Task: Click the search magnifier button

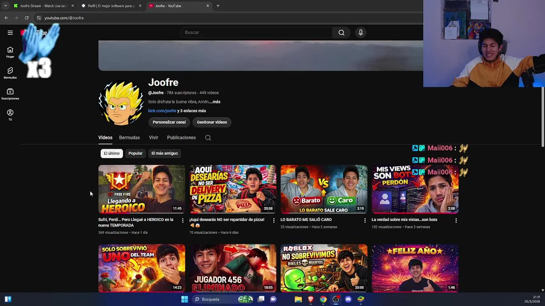Action: click(x=341, y=32)
